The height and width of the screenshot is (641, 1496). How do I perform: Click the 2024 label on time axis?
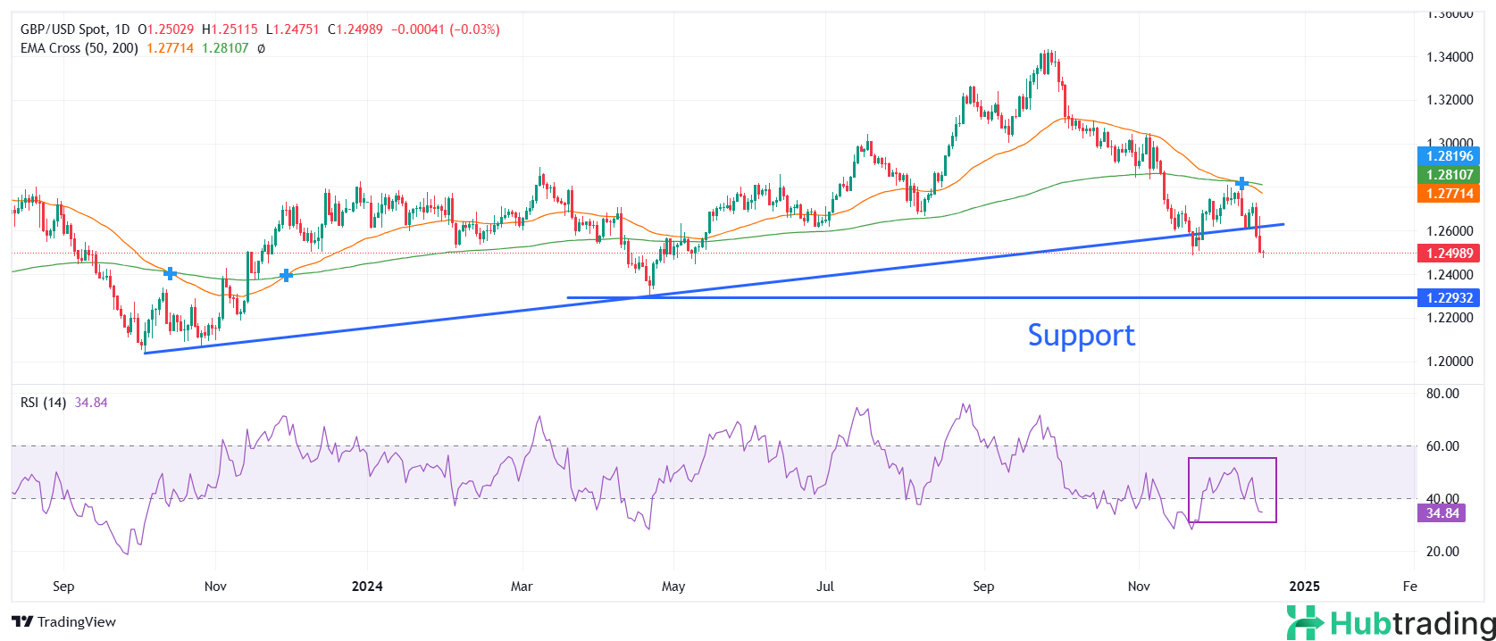tap(367, 587)
